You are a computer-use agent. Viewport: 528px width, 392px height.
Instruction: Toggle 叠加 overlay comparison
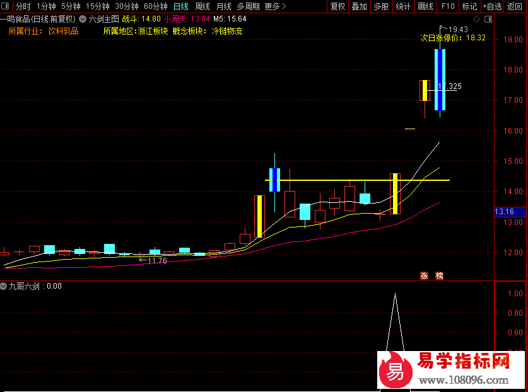pos(359,6)
